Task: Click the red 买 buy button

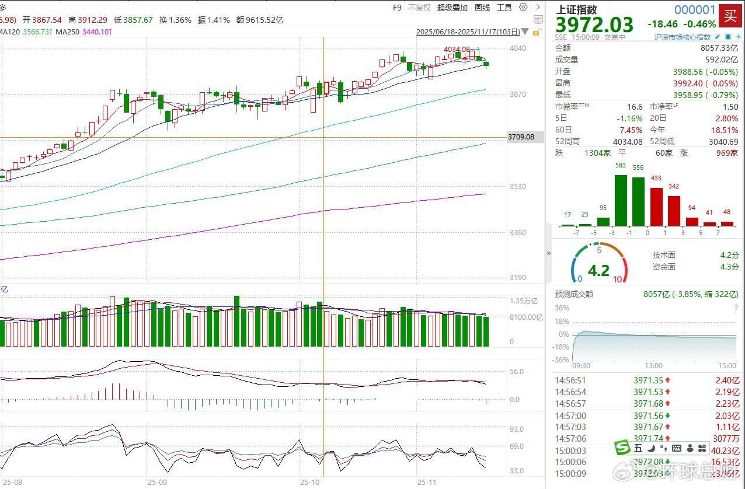Action: pos(730,15)
